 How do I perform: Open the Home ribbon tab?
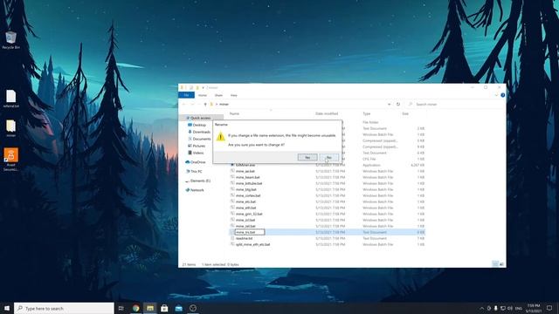tap(203, 95)
